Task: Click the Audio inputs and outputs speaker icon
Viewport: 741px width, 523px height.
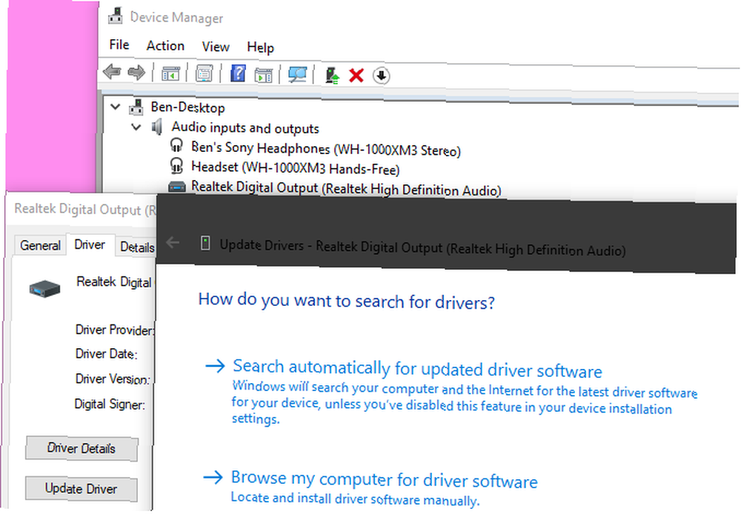Action: (157, 127)
